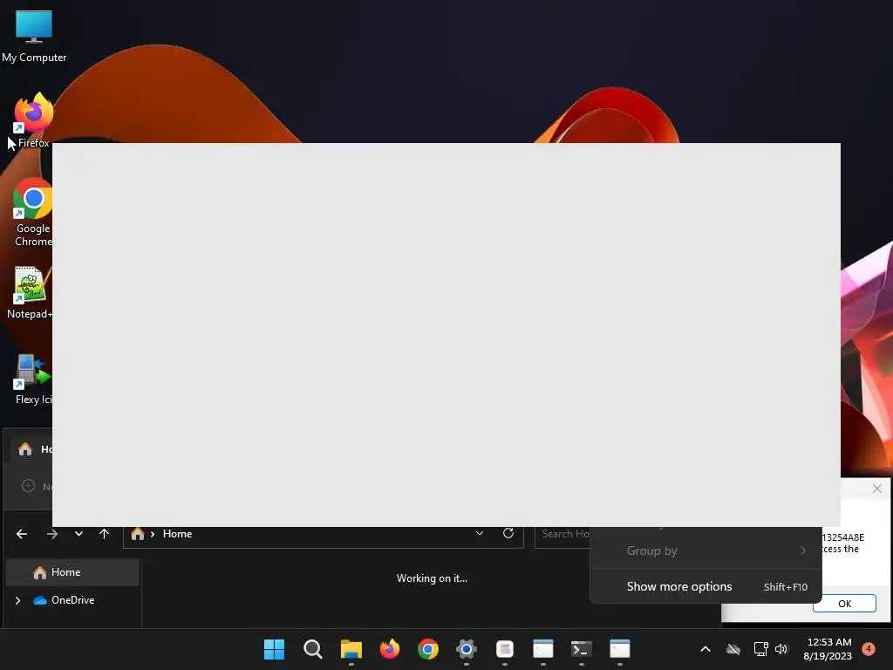
Task: Click the New button in File Explorer
Action: [37, 486]
